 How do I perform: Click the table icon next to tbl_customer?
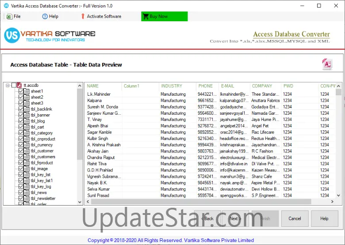(x=27, y=151)
